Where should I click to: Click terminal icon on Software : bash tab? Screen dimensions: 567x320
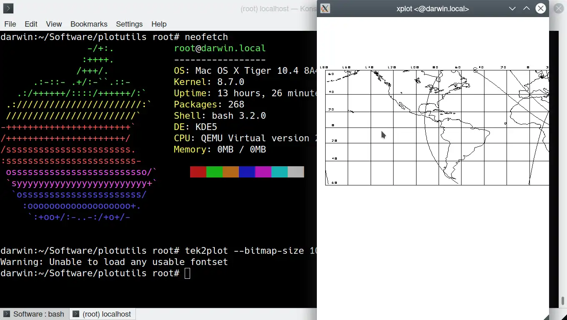tap(7, 314)
